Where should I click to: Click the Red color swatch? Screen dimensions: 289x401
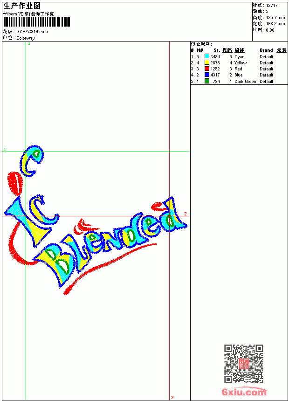(207, 69)
